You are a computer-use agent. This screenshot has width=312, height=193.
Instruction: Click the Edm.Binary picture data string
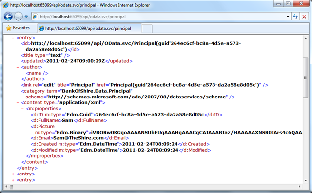pyautogui.click(x=196, y=132)
